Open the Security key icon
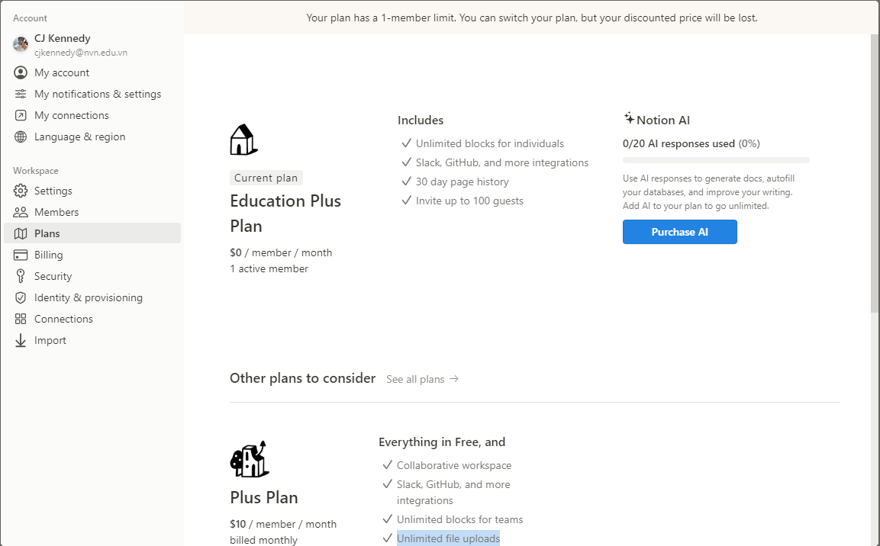Image resolution: width=880 pixels, height=546 pixels. [x=20, y=276]
